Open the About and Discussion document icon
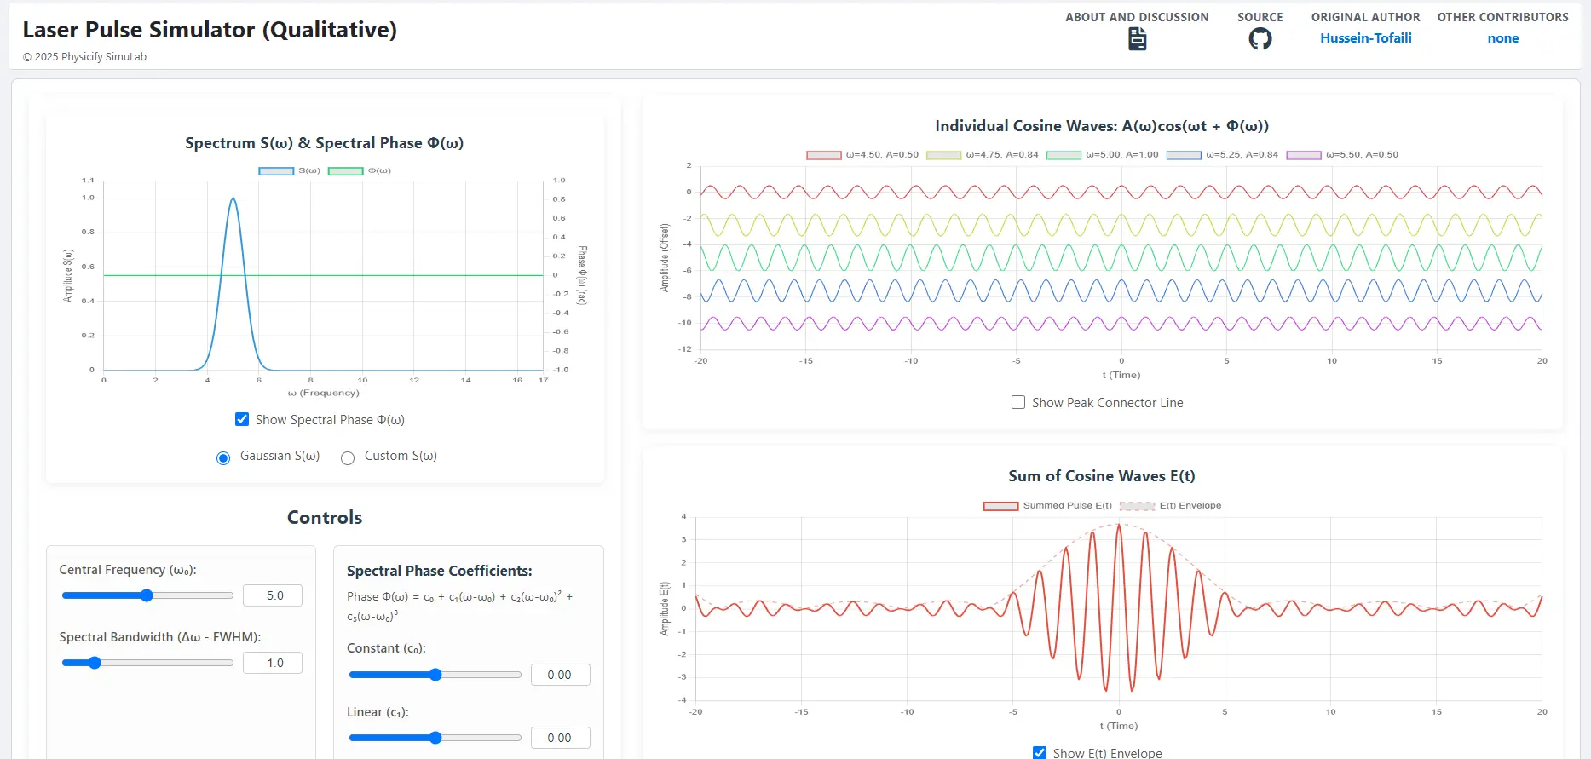This screenshot has width=1591, height=759. (1137, 39)
